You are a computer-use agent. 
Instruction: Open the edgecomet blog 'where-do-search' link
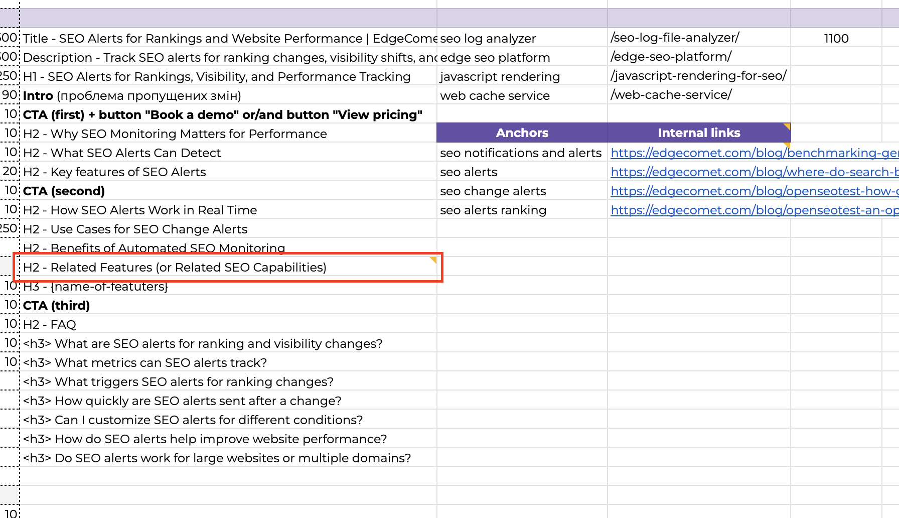pyautogui.click(x=755, y=172)
